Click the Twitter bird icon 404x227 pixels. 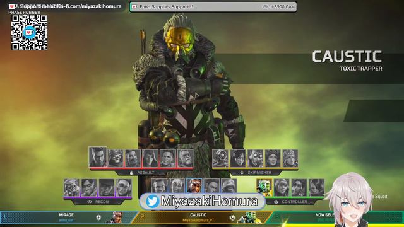pos(152,201)
